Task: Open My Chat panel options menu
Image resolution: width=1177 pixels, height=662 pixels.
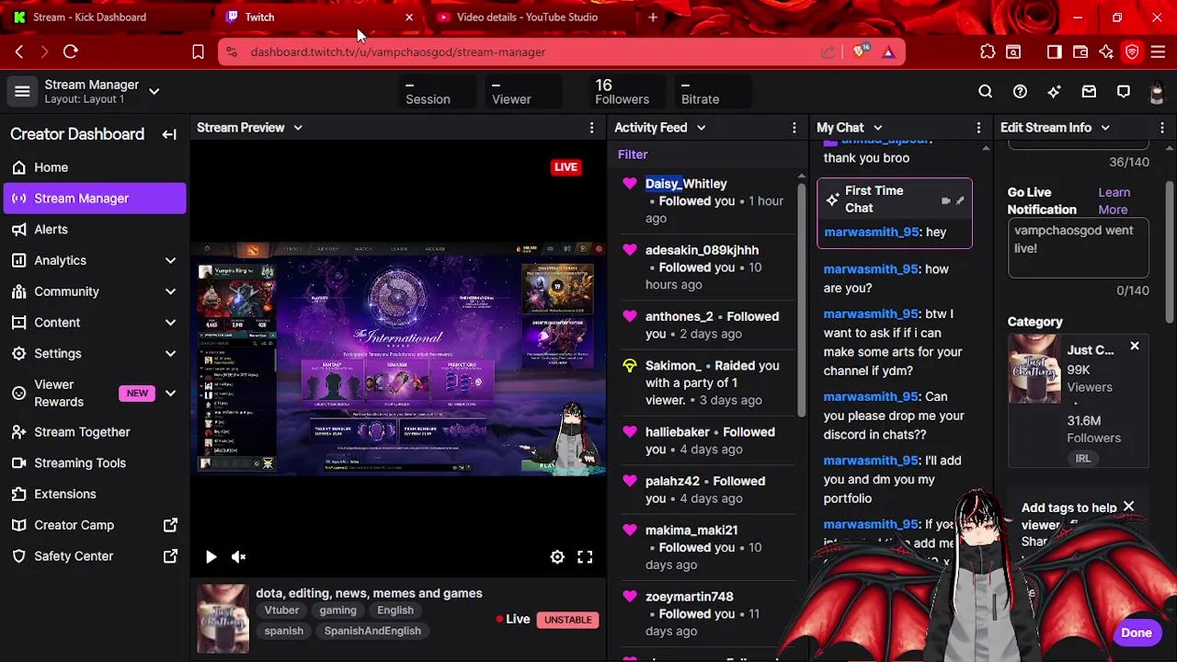Action: tap(978, 128)
